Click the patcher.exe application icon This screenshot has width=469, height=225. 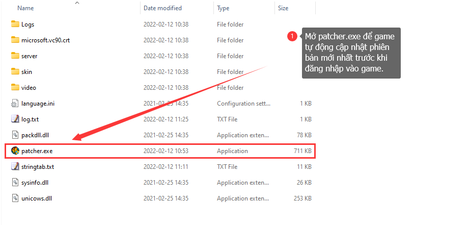click(15, 151)
